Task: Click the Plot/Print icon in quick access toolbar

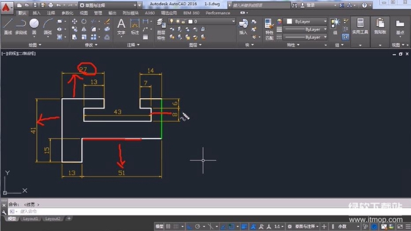Action: tap(51, 5)
